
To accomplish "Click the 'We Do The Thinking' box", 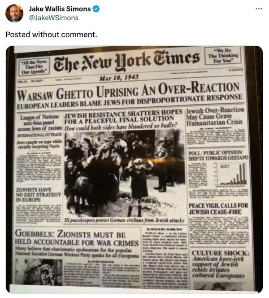I will point(223,56).
